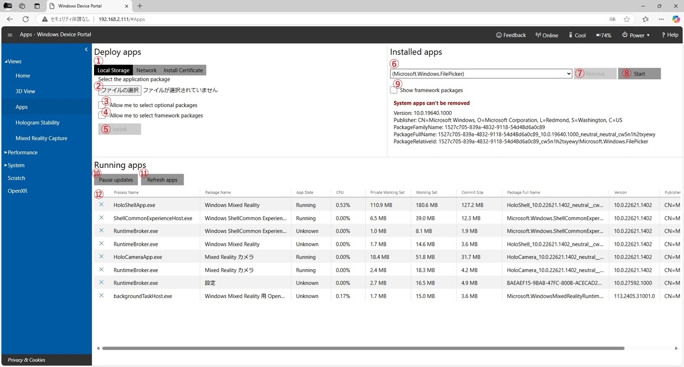Sort by the CPU column header
Image resolution: width=684 pixels, height=367 pixels.
point(340,193)
